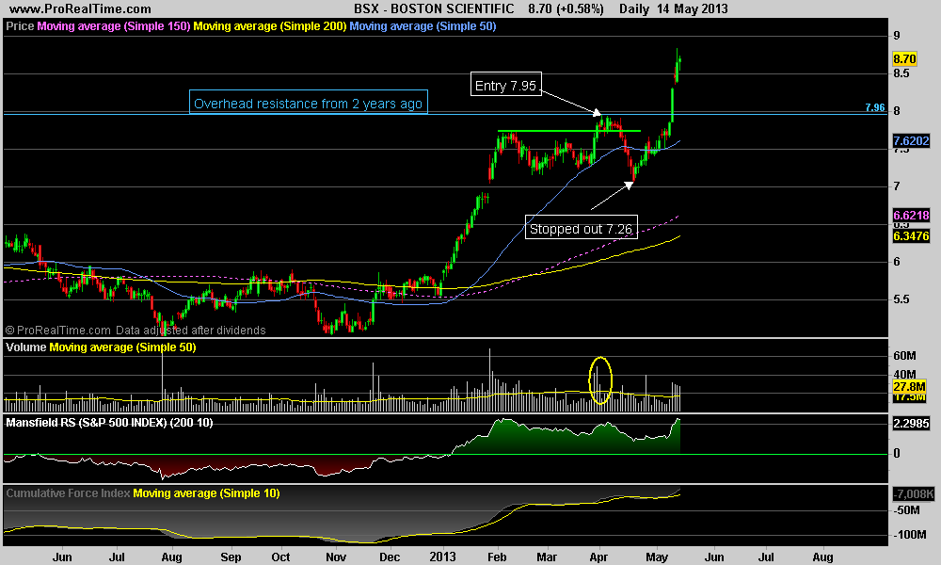Click the 5.5 price axis label
941x565 pixels.
pyautogui.click(x=901, y=299)
